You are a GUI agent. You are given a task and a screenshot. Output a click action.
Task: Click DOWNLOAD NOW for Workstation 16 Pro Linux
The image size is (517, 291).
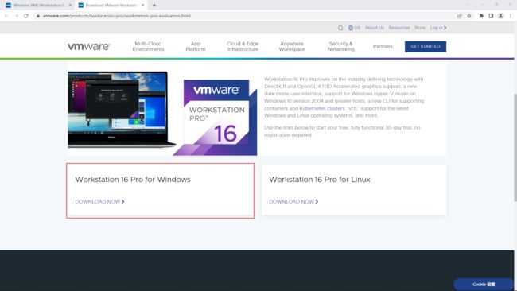click(293, 201)
